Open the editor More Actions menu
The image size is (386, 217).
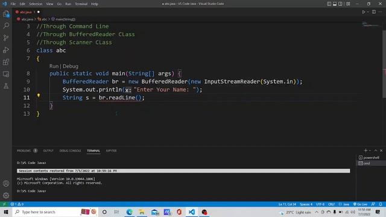(x=381, y=12)
